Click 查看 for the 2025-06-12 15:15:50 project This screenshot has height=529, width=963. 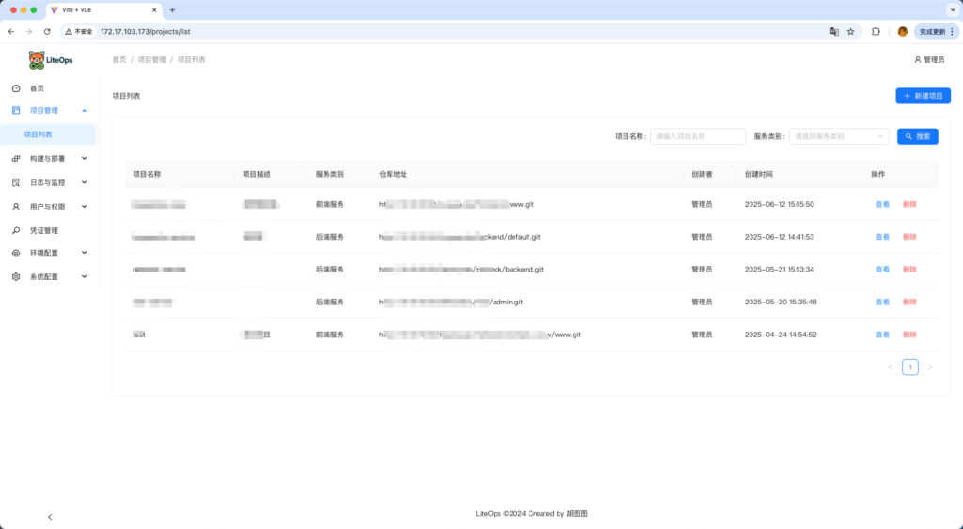(x=882, y=204)
